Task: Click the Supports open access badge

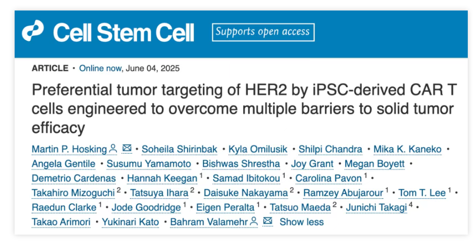Action: click(263, 32)
